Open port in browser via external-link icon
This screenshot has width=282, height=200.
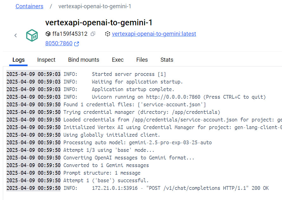[x=76, y=44]
